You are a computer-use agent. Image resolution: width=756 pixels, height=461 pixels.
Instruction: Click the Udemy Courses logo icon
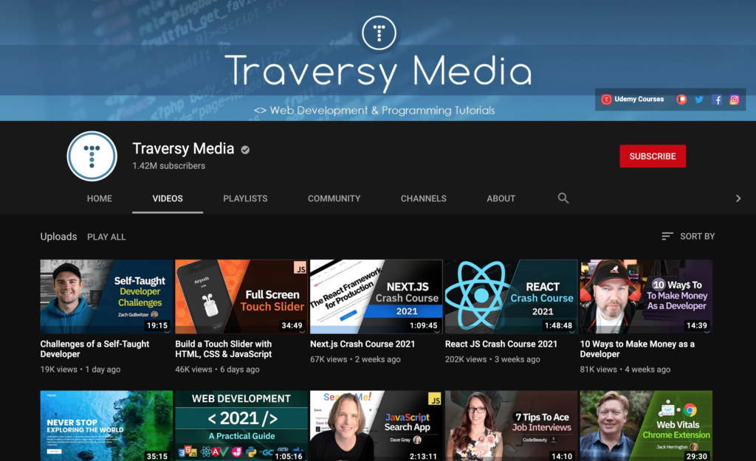point(606,99)
